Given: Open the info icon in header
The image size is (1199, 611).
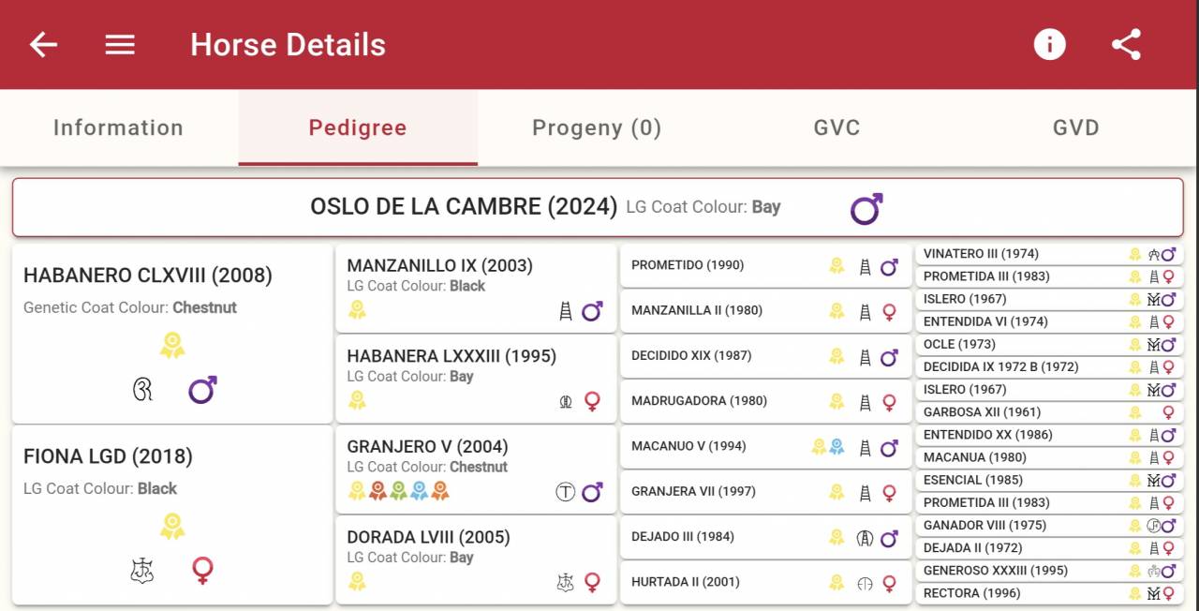Looking at the screenshot, I should click(x=1049, y=44).
